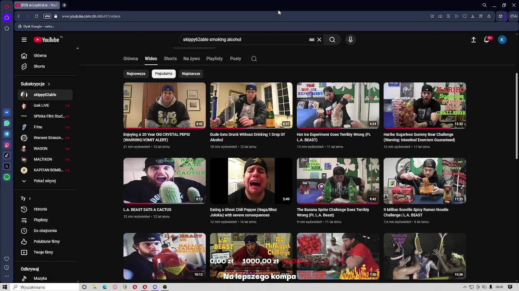Add page to bookmarks with heart icon

[465, 16]
